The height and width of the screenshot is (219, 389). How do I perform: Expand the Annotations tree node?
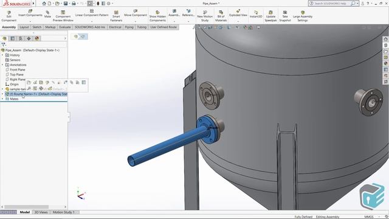2,65
